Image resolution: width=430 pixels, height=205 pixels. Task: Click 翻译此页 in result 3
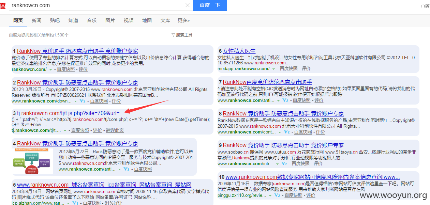click(x=115, y=130)
